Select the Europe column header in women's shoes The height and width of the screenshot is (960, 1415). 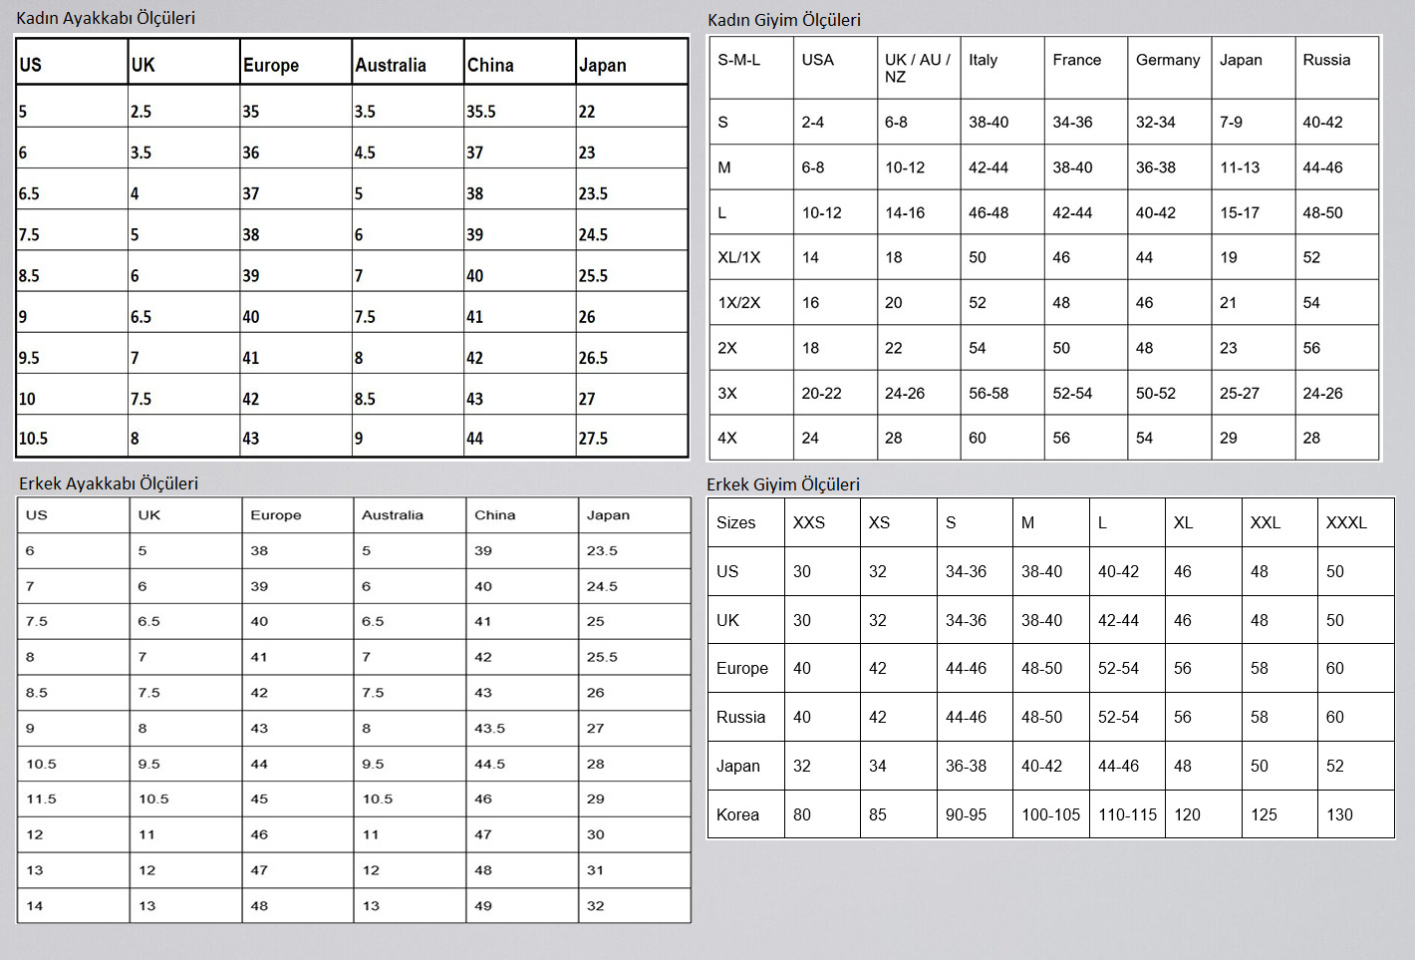271,65
